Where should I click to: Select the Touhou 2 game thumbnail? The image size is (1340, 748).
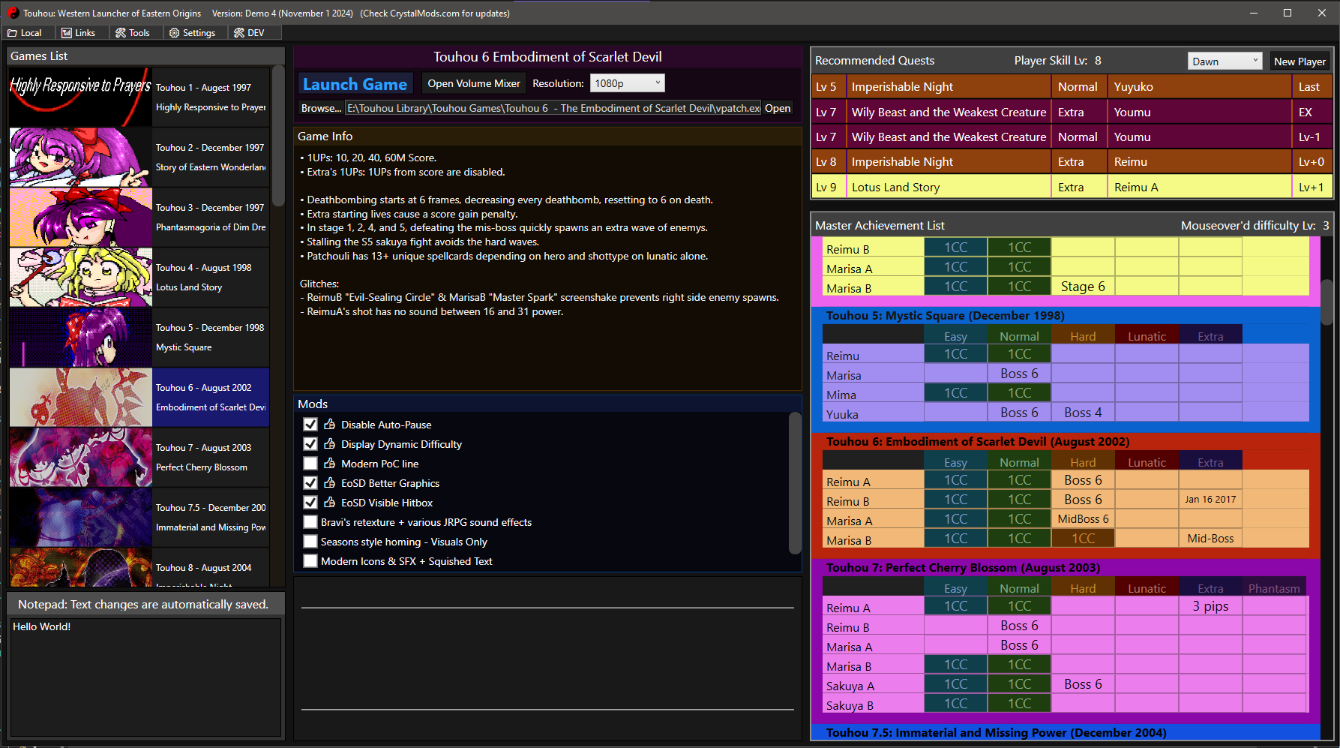coord(81,157)
